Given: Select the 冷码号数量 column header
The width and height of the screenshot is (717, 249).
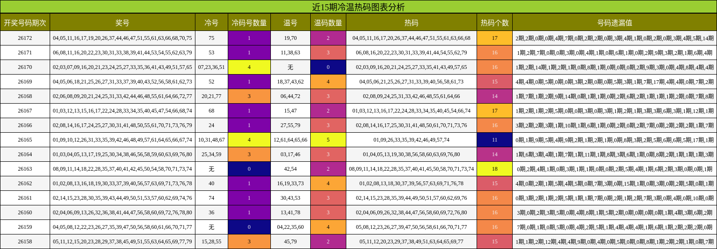Looking at the screenshot, I should coord(249,23).
